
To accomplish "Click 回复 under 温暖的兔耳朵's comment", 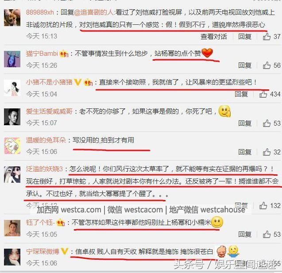I will tap(244, 152).
